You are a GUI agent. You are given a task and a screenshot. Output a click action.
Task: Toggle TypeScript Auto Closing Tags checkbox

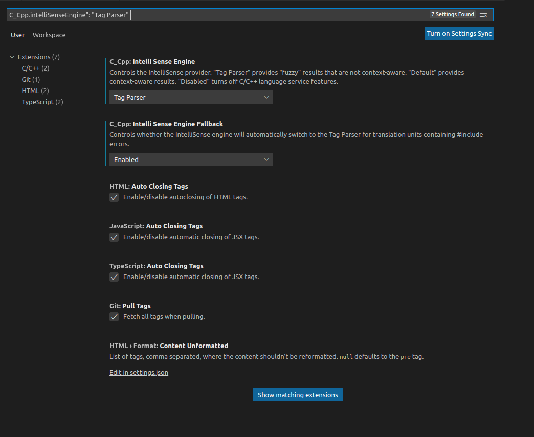[114, 277]
